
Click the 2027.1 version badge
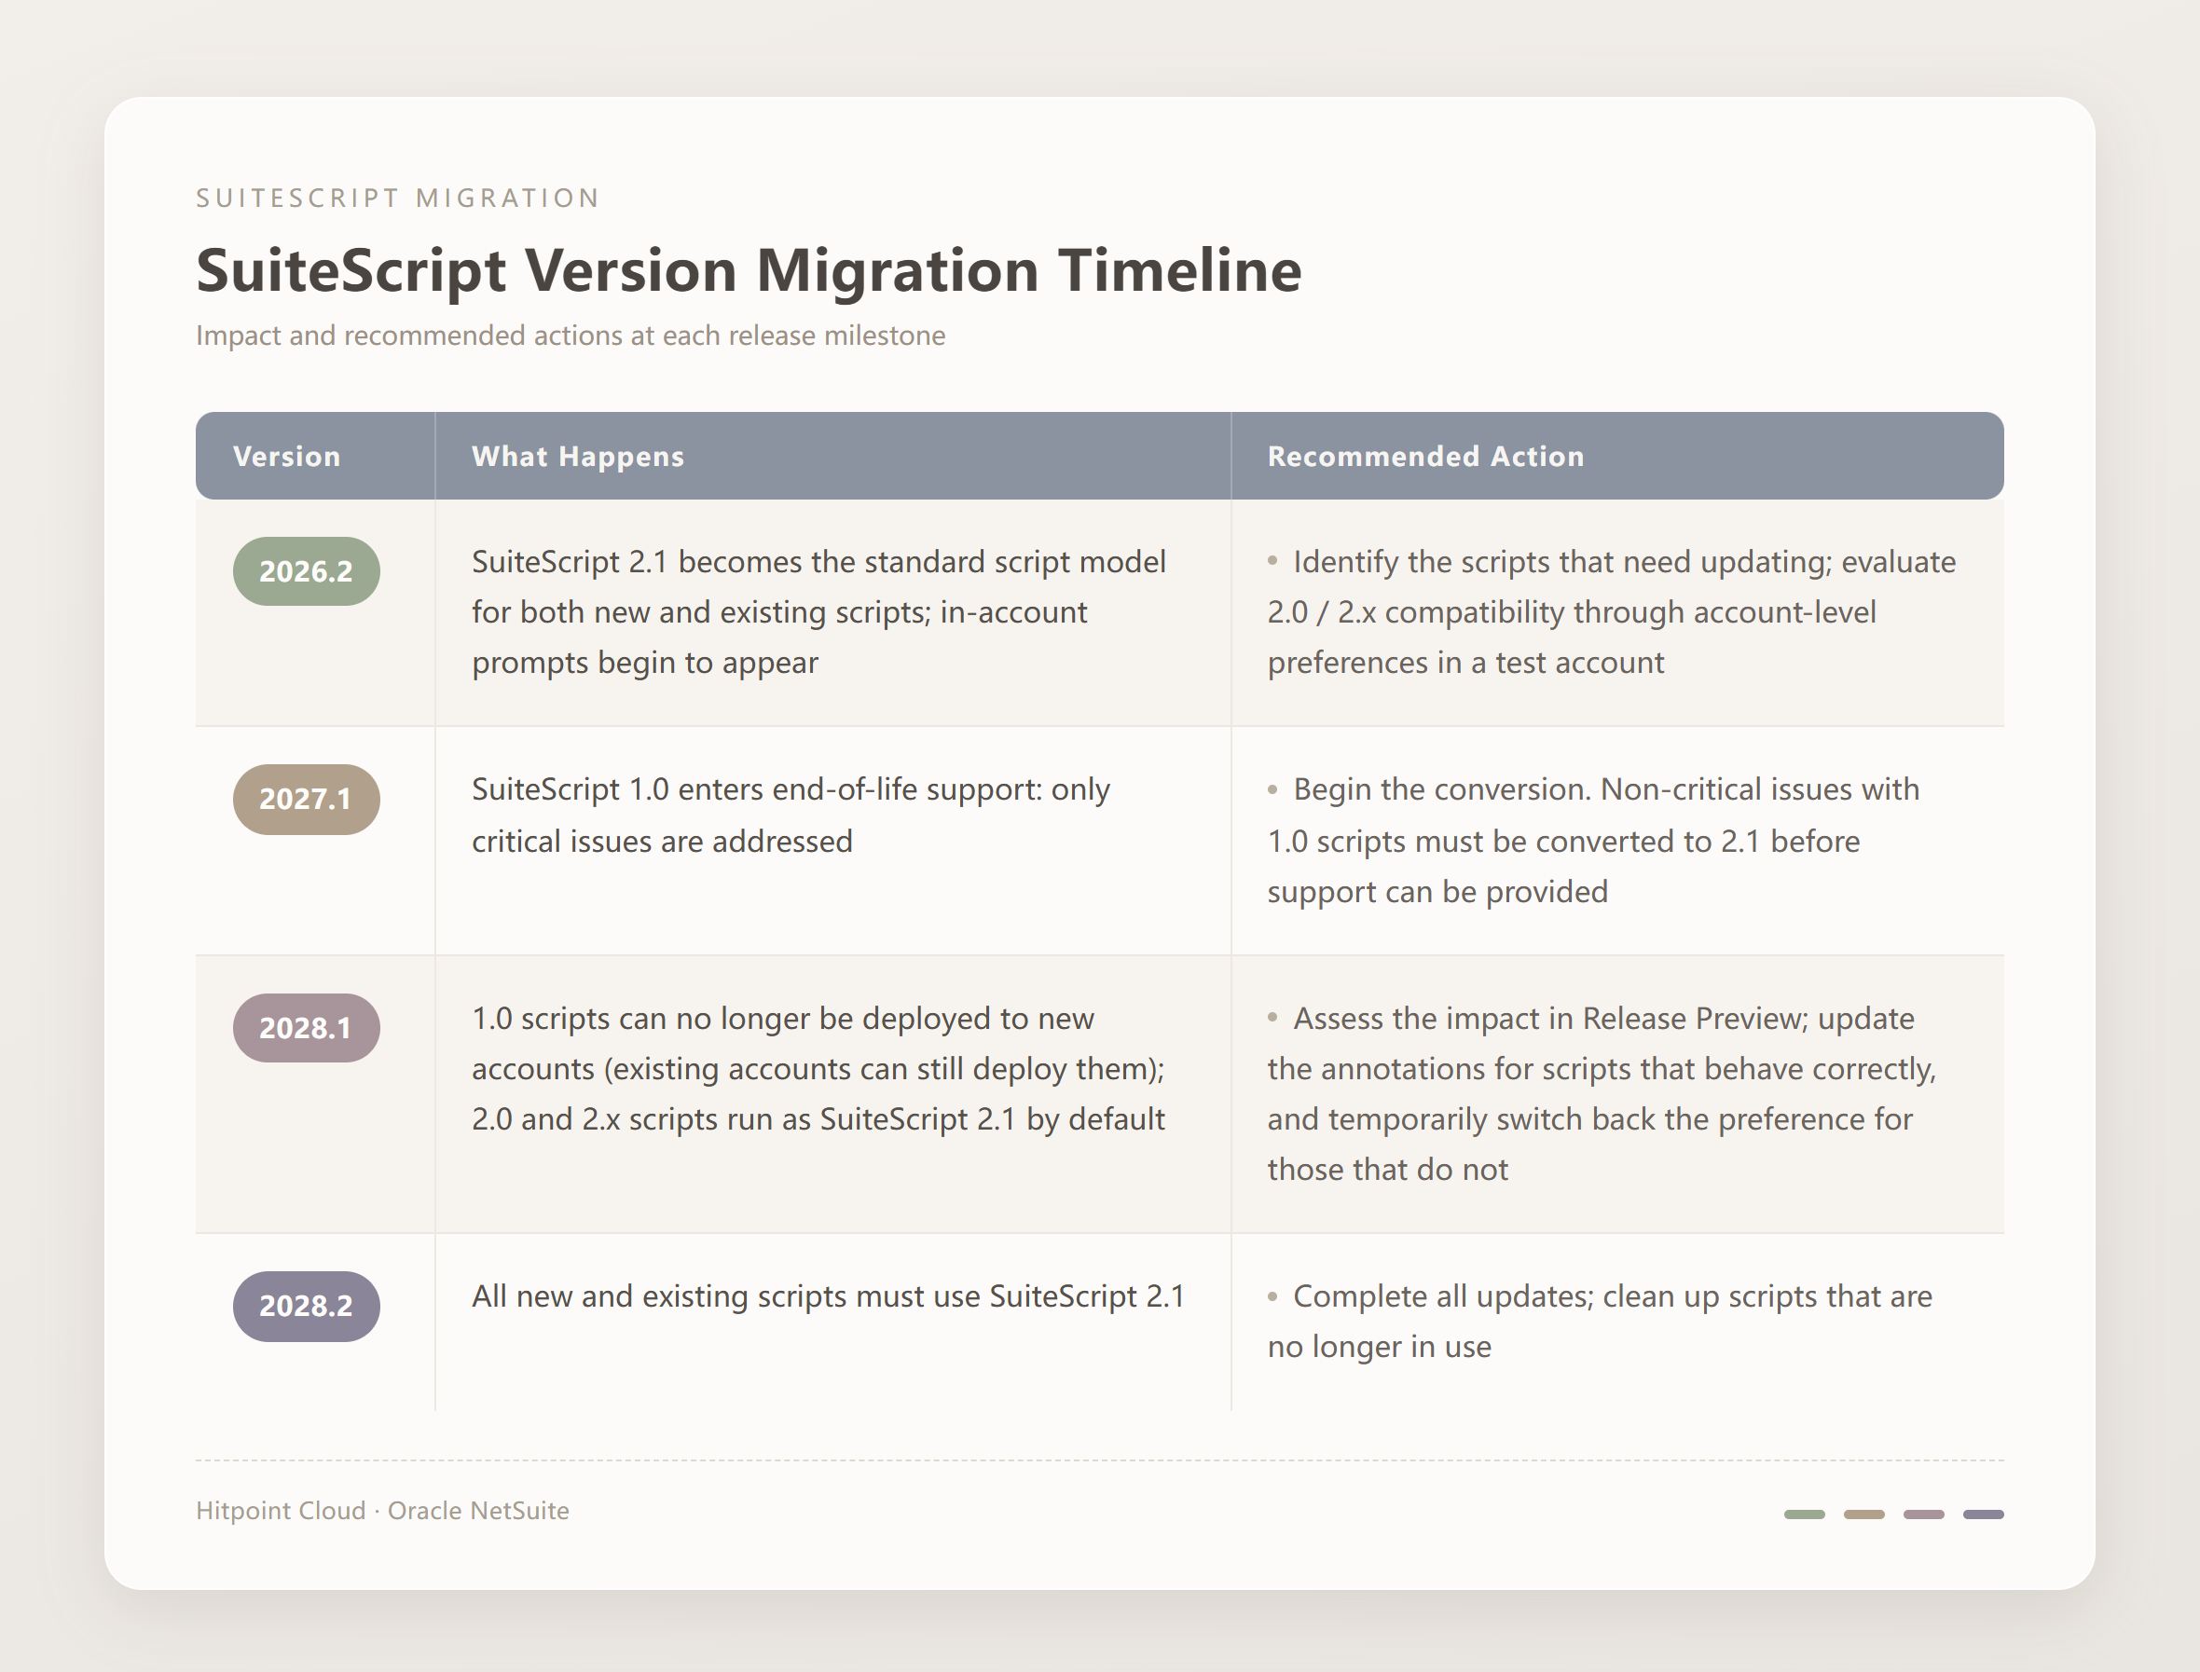(306, 799)
